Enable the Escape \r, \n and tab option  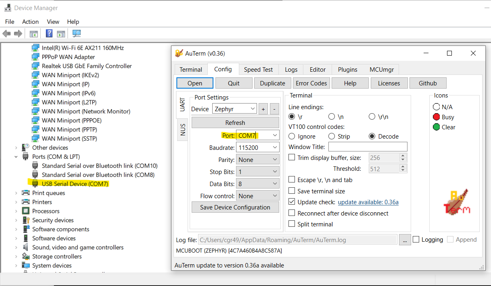point(292,180)
